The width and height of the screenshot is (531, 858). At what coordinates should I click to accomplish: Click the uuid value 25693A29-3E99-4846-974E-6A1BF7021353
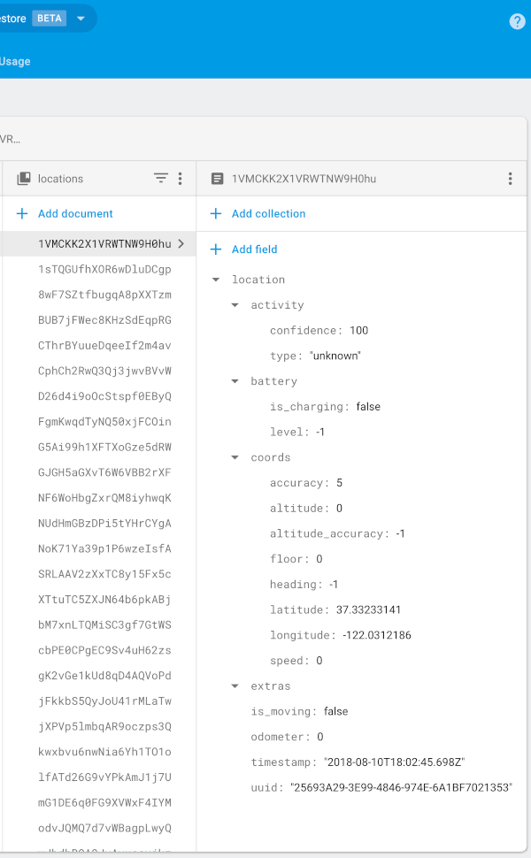[401, 787]
